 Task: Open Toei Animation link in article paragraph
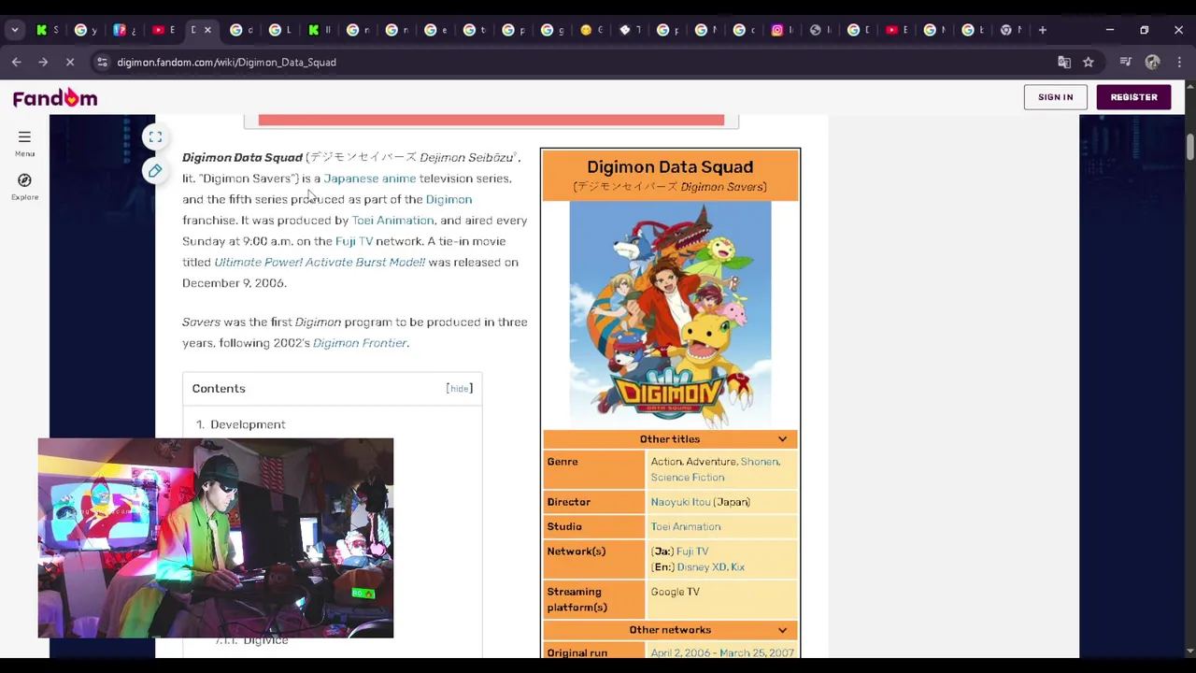click(x=392, y=221)
